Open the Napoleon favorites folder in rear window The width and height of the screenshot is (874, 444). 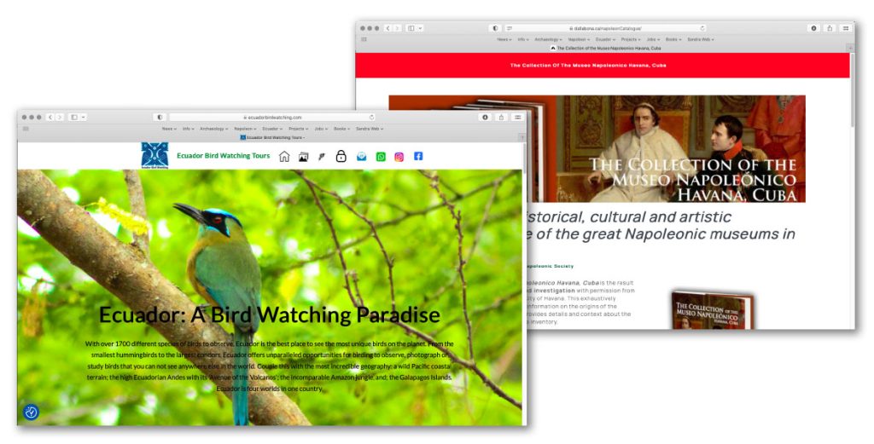pyautogui.click(x=580, y=39)
